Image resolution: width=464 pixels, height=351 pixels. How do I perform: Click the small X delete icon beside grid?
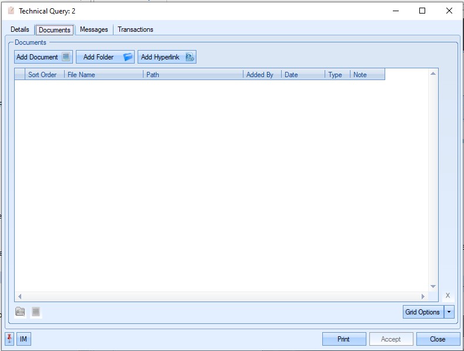[x=448, y=295]
